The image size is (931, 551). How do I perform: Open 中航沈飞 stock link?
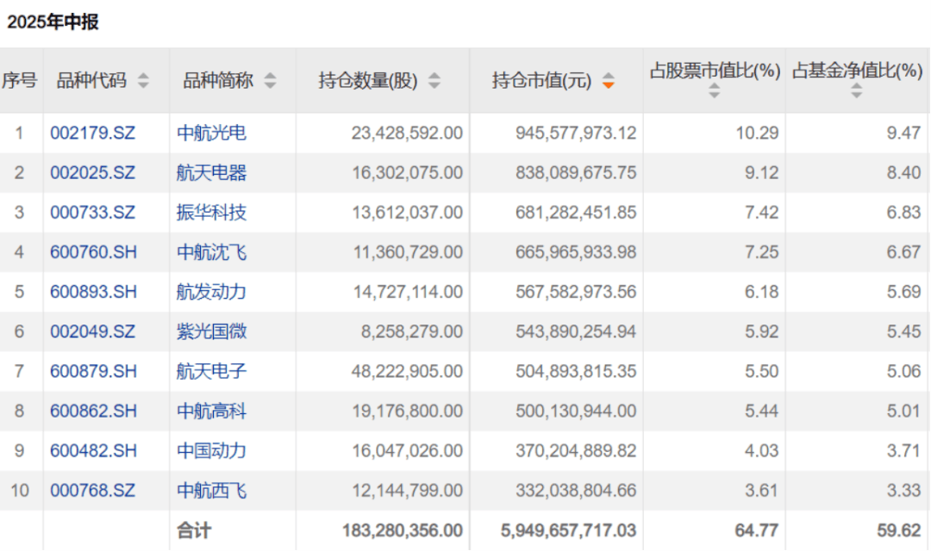coord(211,252)
